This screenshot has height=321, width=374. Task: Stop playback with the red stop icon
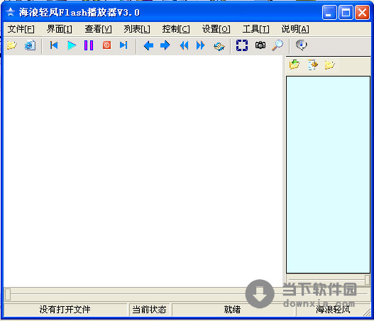coord(106,45)
